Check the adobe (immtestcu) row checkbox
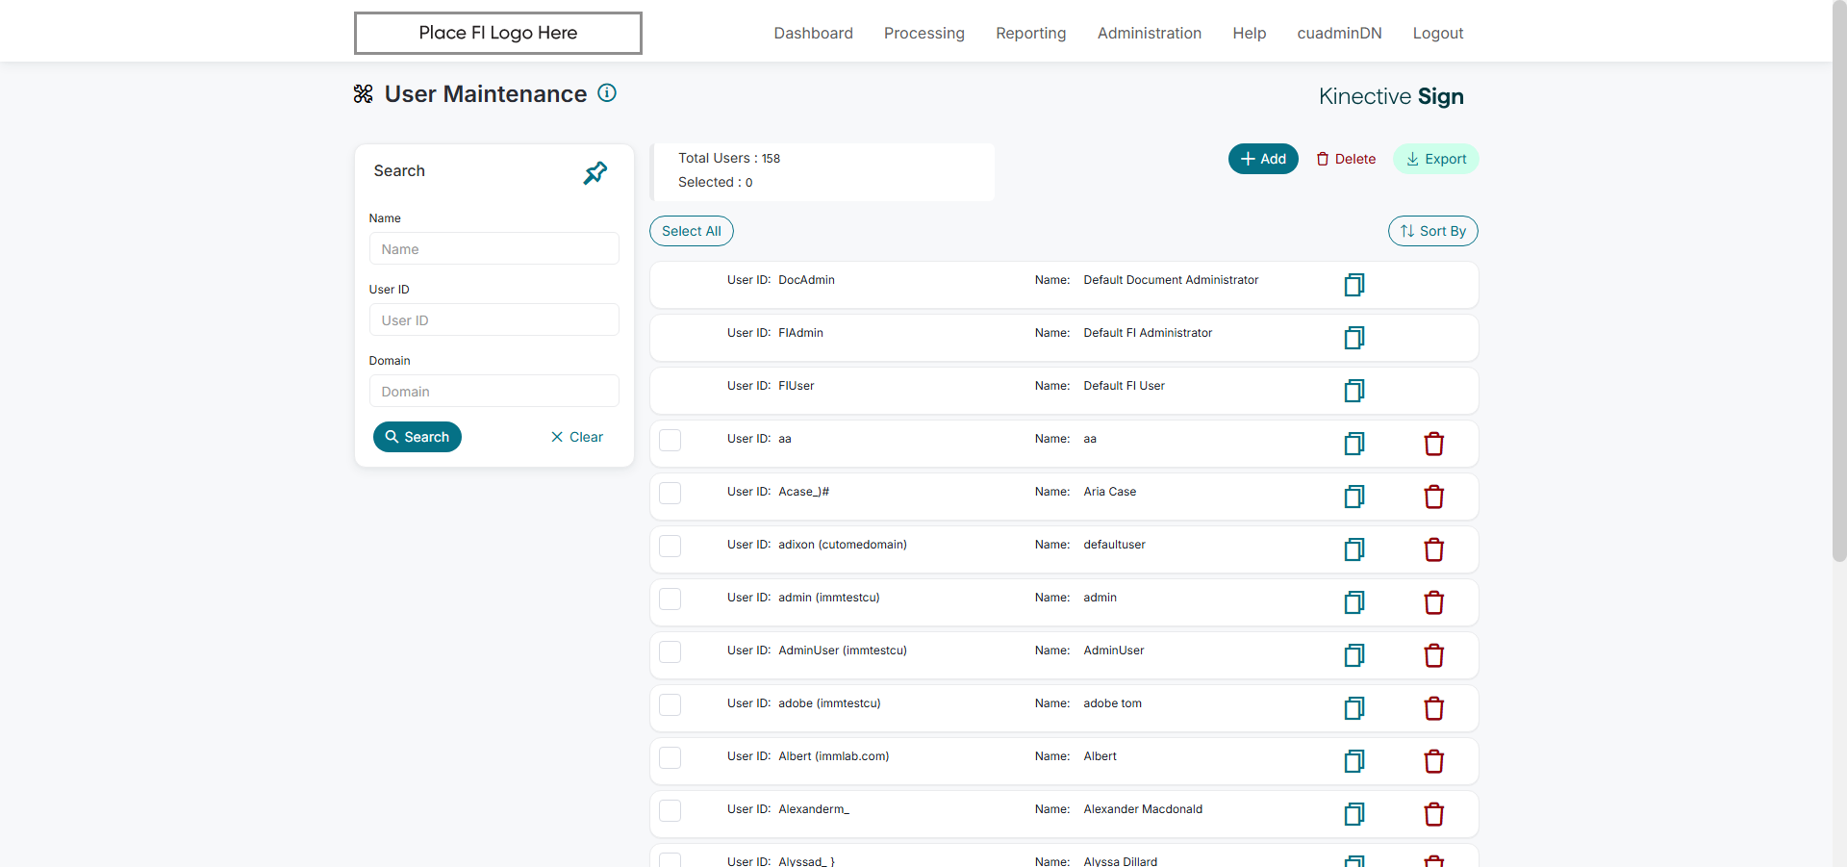Viewport: 1847px width, 867px height. [x=670, y=704]
